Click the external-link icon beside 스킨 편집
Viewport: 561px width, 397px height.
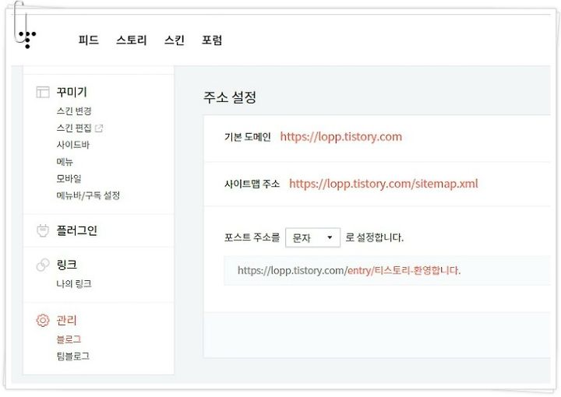pos(99,128)
